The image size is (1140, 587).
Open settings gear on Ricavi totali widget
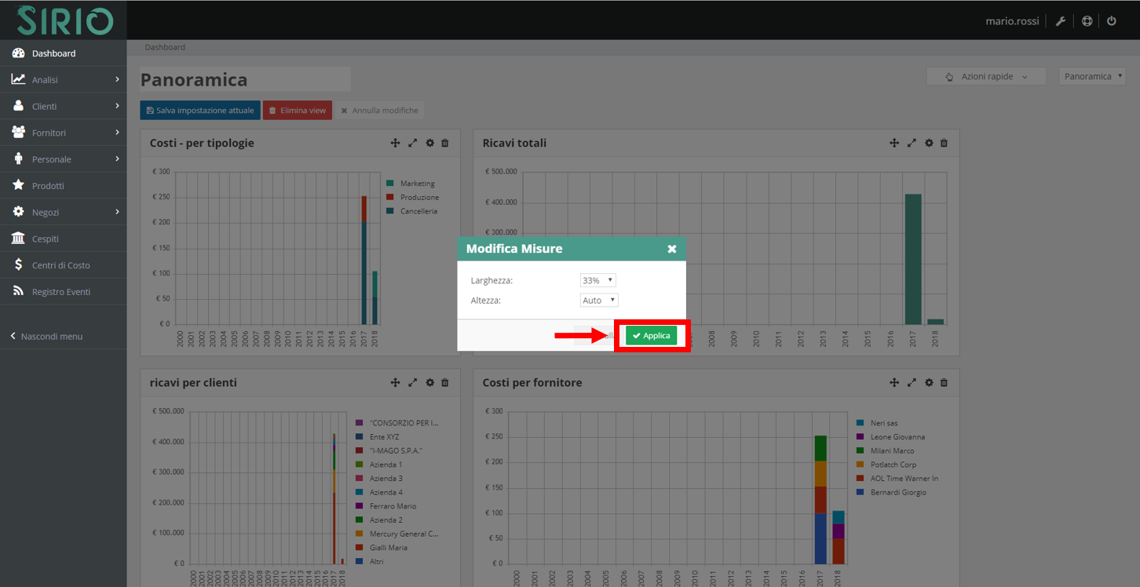[x=929, y=143]
